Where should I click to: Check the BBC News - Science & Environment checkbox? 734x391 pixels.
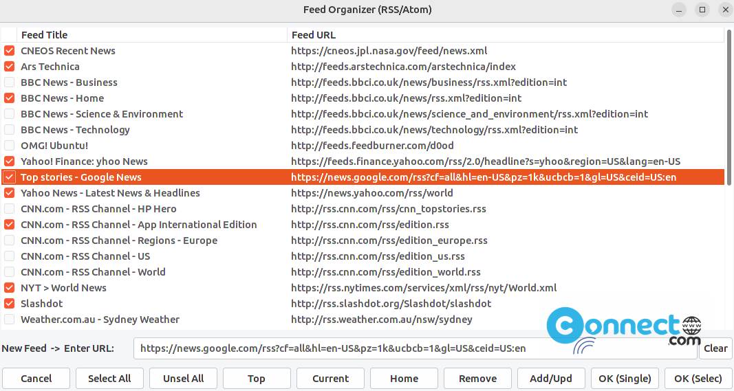tap(10, 113)
